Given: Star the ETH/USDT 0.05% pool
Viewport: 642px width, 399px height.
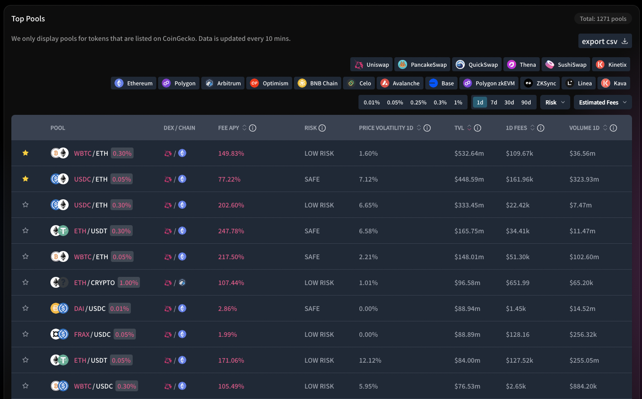Looking at the screenshot, I should [25, 360].
